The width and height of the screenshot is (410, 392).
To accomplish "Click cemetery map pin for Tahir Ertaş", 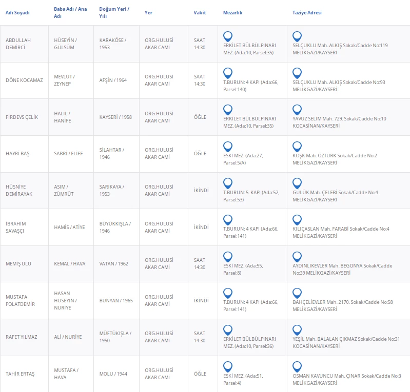I will point(228,366).
